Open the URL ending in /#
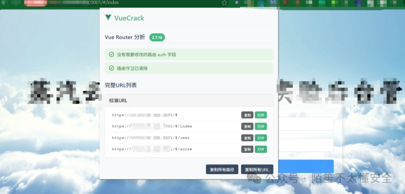The image size is (405, 194). point(261,115)
